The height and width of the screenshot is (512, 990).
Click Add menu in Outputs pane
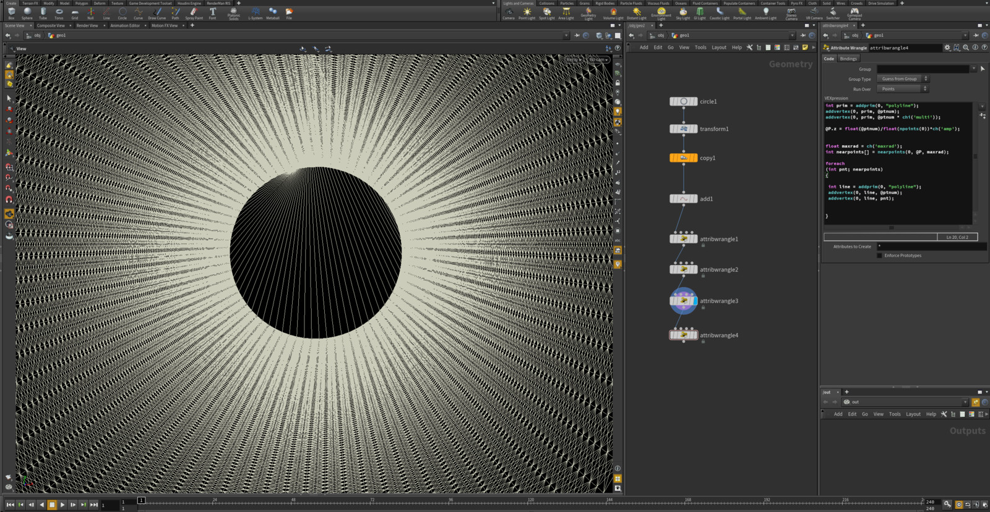[x=838, y=414]
